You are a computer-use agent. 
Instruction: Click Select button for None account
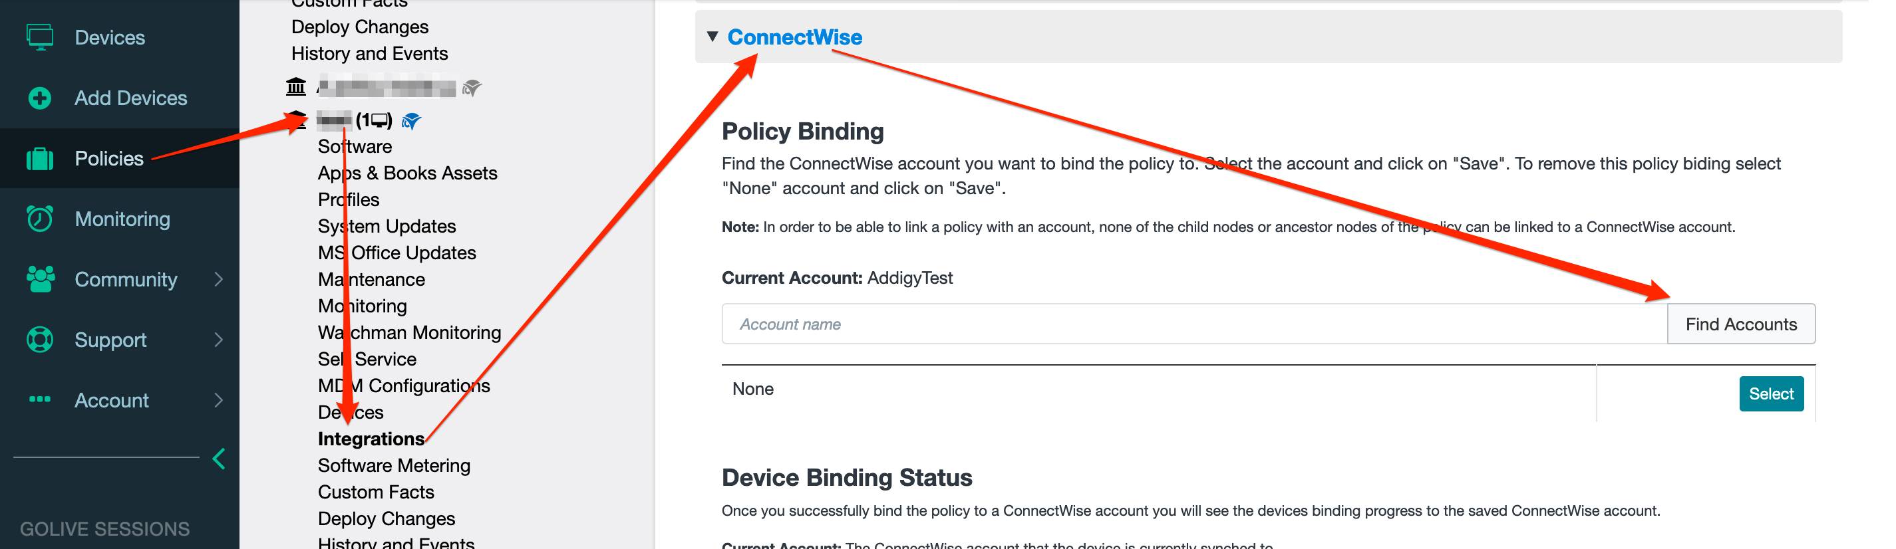1771,394
